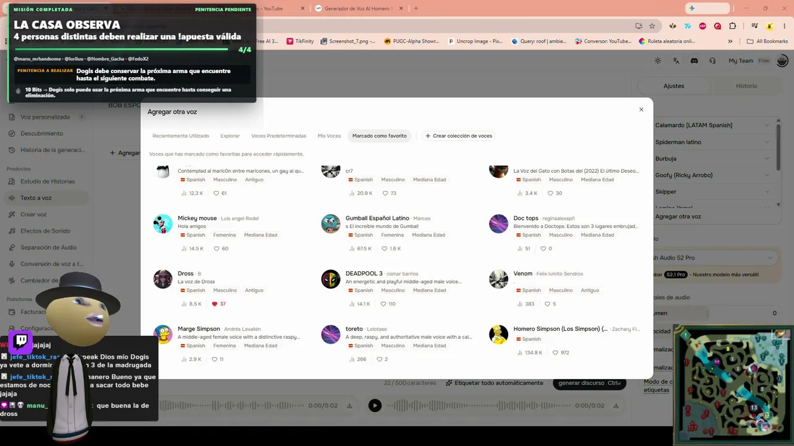This screenshot has width=794, height=446.
Task: Like the Mickey mouse voice heart
Action: point(216,248)
